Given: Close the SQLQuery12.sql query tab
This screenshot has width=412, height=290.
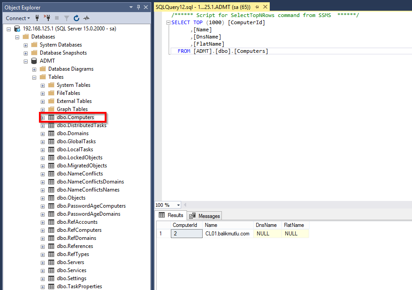Looking at the screenshot, I should coord(265,7).
